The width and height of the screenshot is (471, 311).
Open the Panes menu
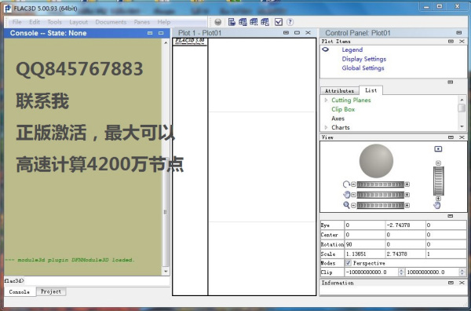tap(142, 22)
